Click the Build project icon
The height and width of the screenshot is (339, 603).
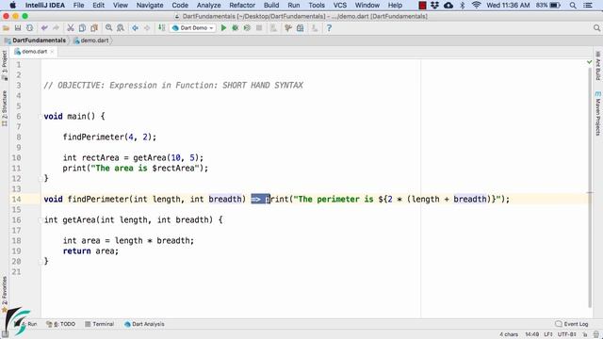(161, 28)
